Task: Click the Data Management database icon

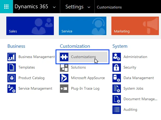Action: 117,78
